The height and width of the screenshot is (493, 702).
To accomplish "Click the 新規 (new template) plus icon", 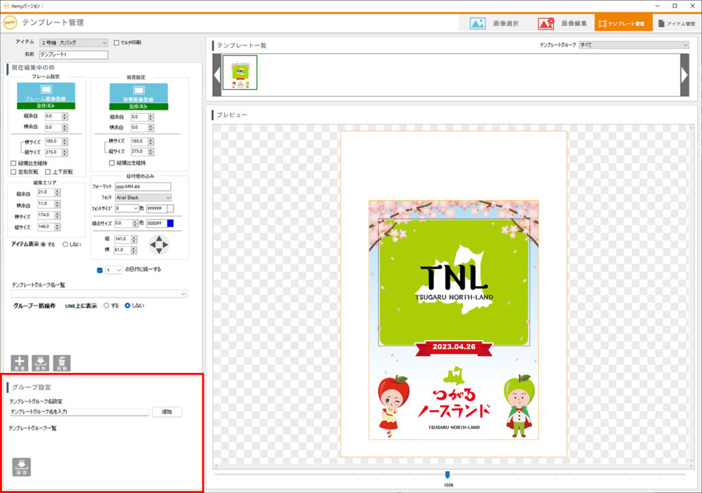I will pos(20,363).
